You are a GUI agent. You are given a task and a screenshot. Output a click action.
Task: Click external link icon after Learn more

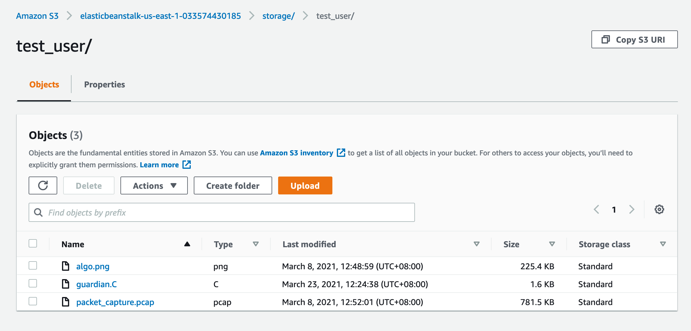[187, 165]
